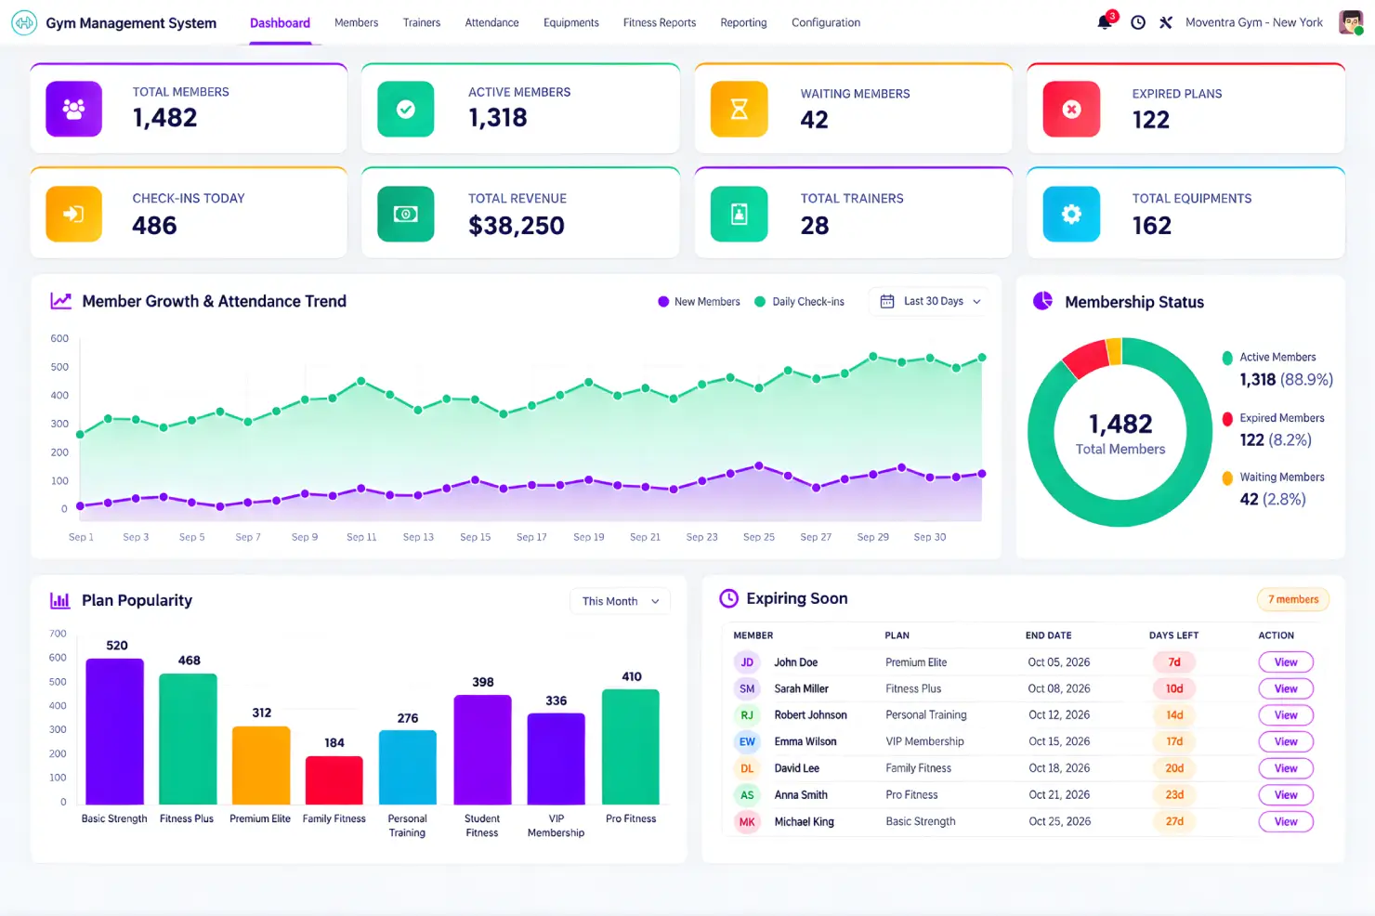Click the Basic Strength bar labeled 520
Image resolution: width=1375 pixels, height=916 pixels.
pyautogui.click(x=114, y=732)
